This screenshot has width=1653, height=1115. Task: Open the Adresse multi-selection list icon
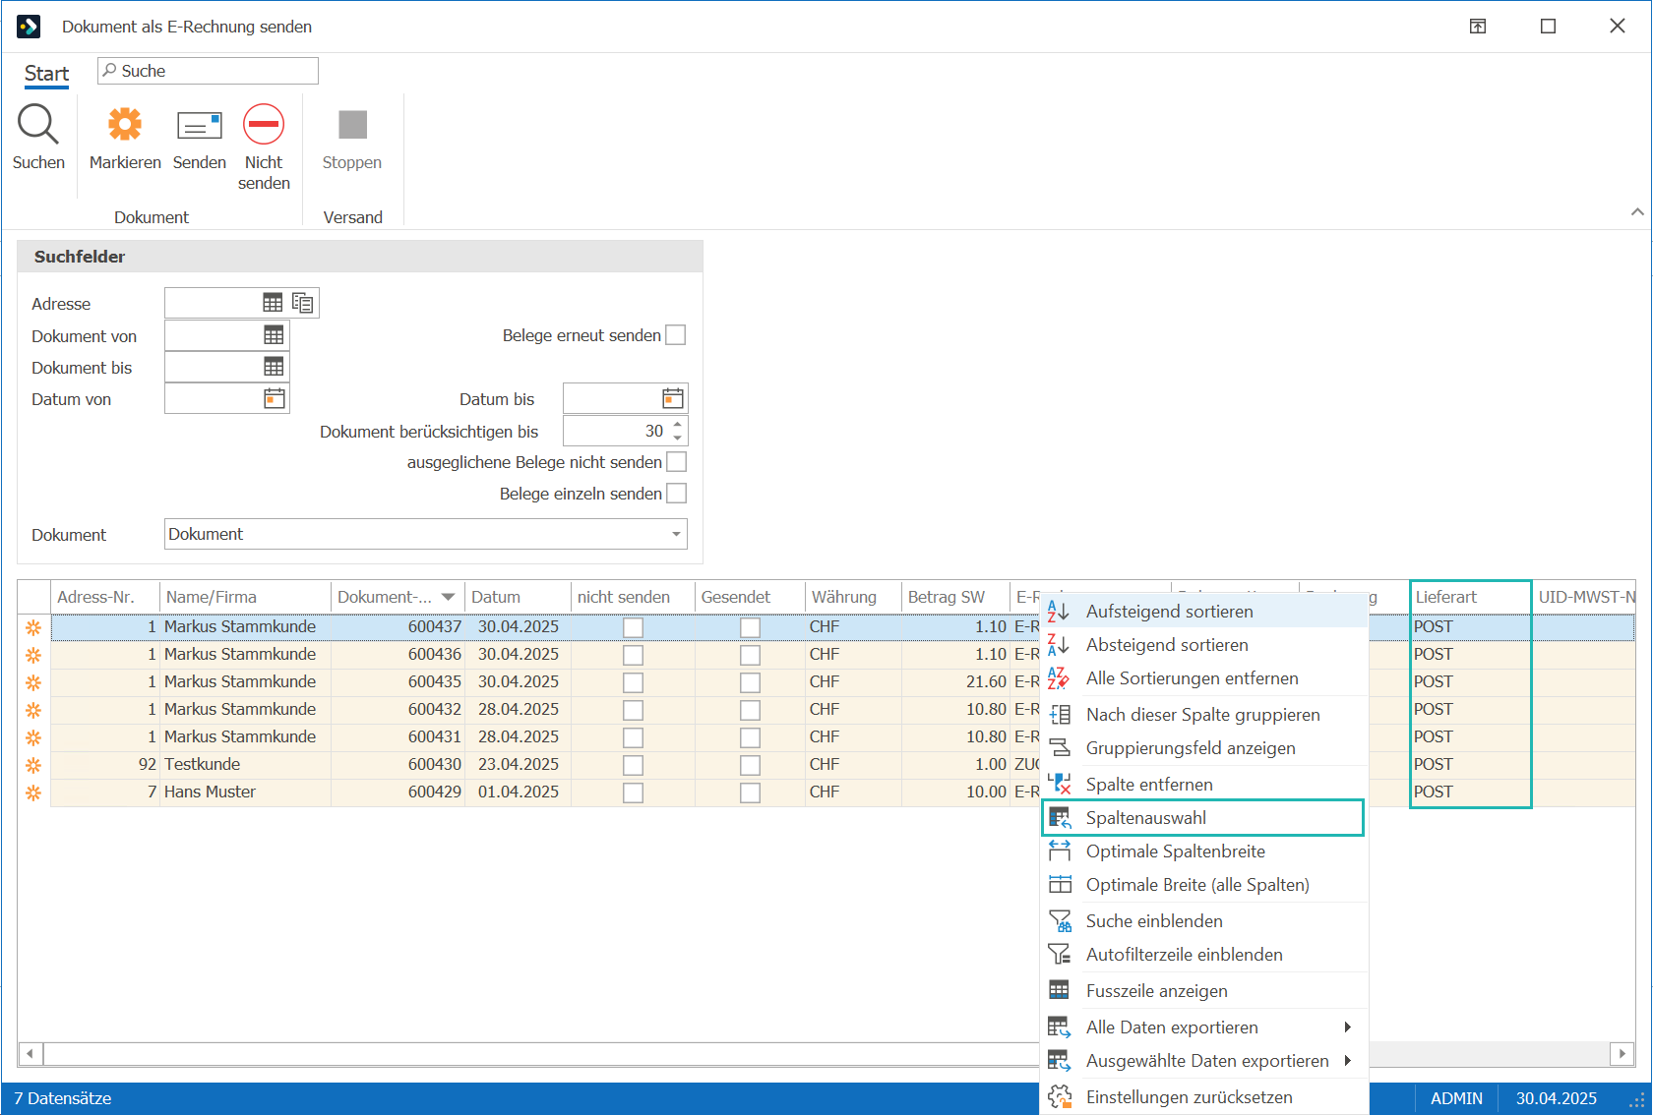pos(302,303)
